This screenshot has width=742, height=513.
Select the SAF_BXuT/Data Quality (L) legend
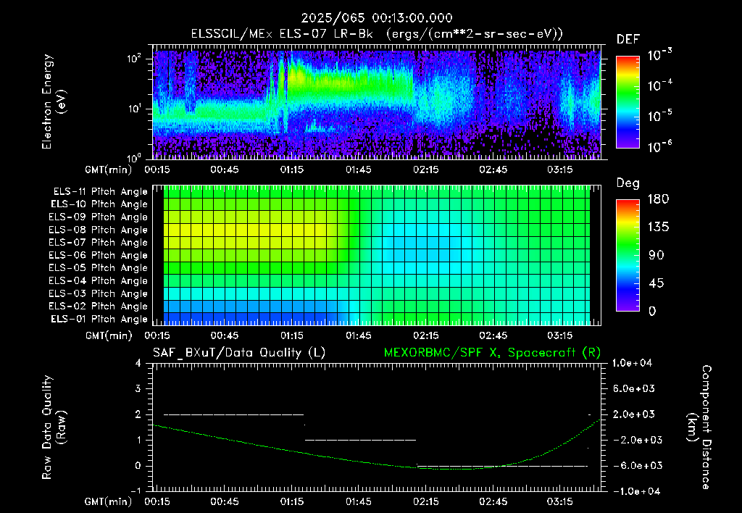coord(239,353)
